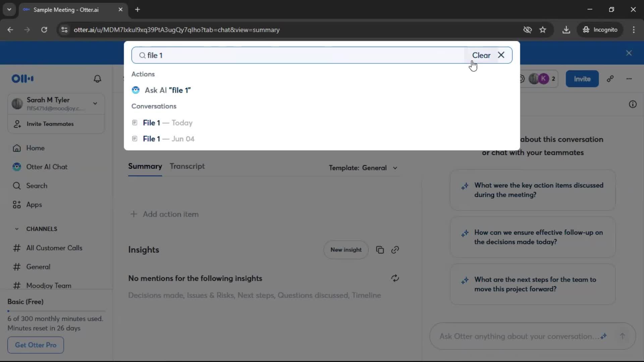
Task: Click the Otter logo in sidebar
Action: point(22,79)
